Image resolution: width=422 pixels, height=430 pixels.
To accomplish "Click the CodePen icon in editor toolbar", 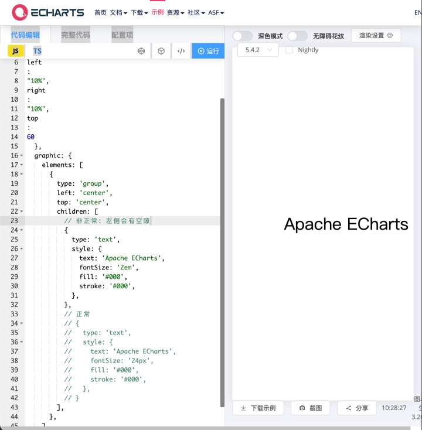I will [141, 51].
